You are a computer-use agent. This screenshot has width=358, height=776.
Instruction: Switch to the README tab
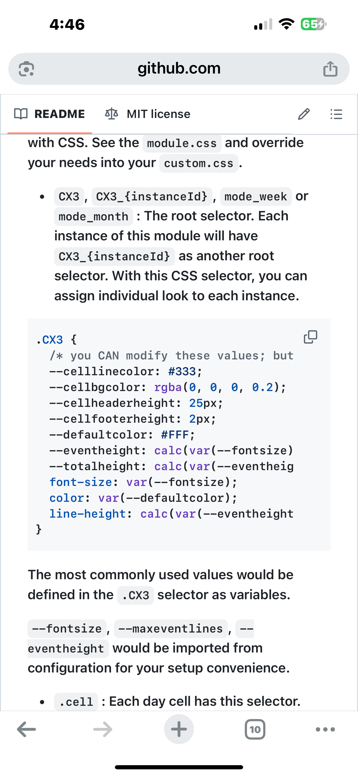point(59,114)
